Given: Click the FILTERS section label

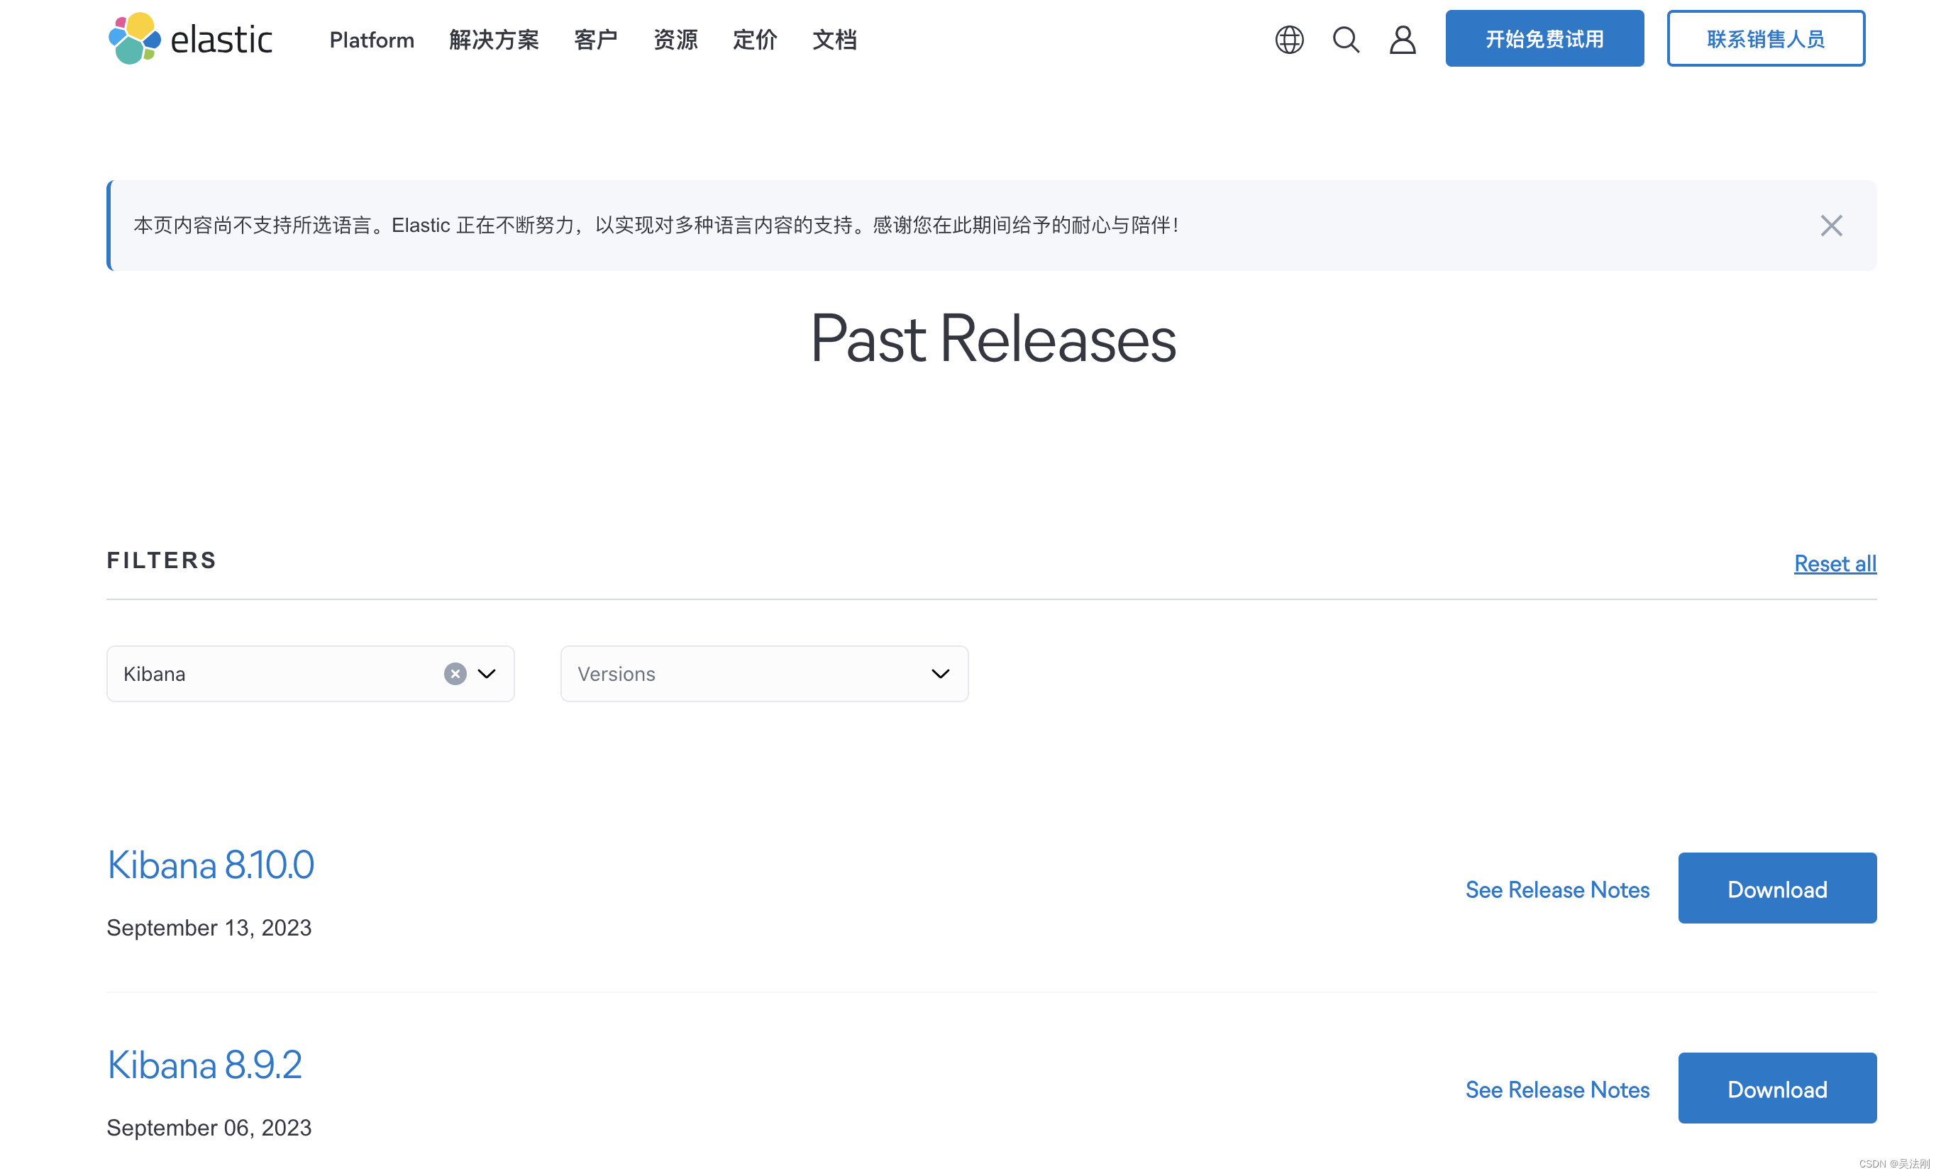Looking at the screenshot, I should click(162, 561).
